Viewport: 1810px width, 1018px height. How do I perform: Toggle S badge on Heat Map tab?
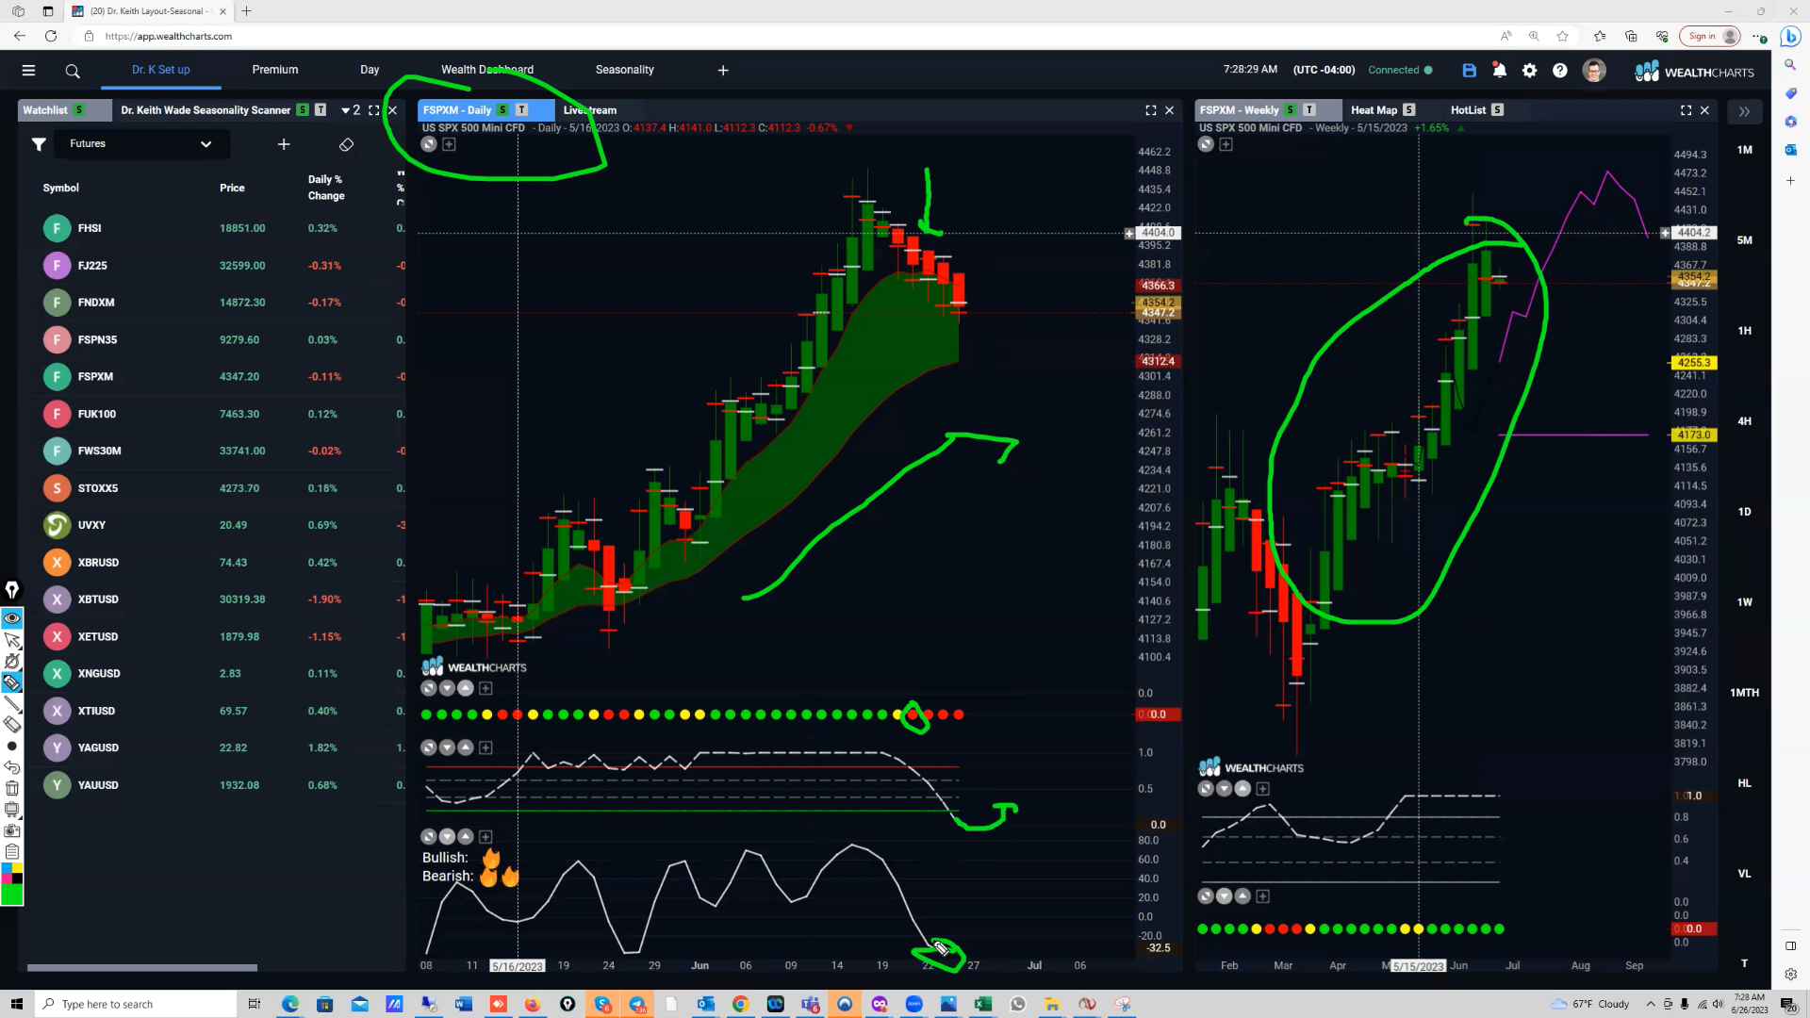pos(1408,110)
